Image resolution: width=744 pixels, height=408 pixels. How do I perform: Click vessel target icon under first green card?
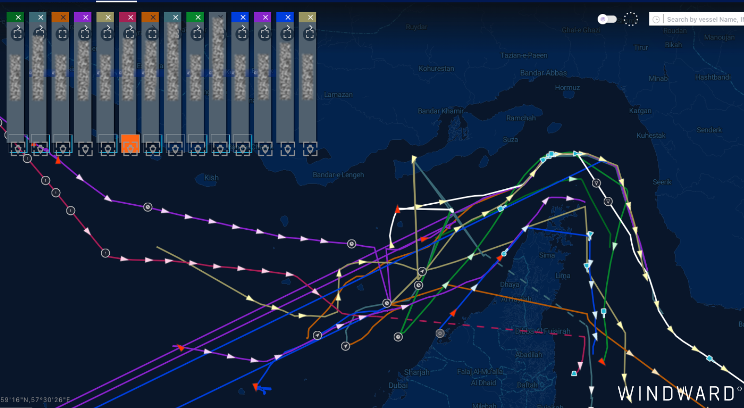[x=18, y=149]
